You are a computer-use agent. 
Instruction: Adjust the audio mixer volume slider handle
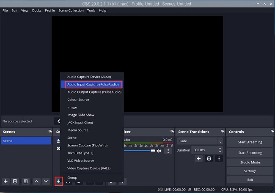click(153, 151)
